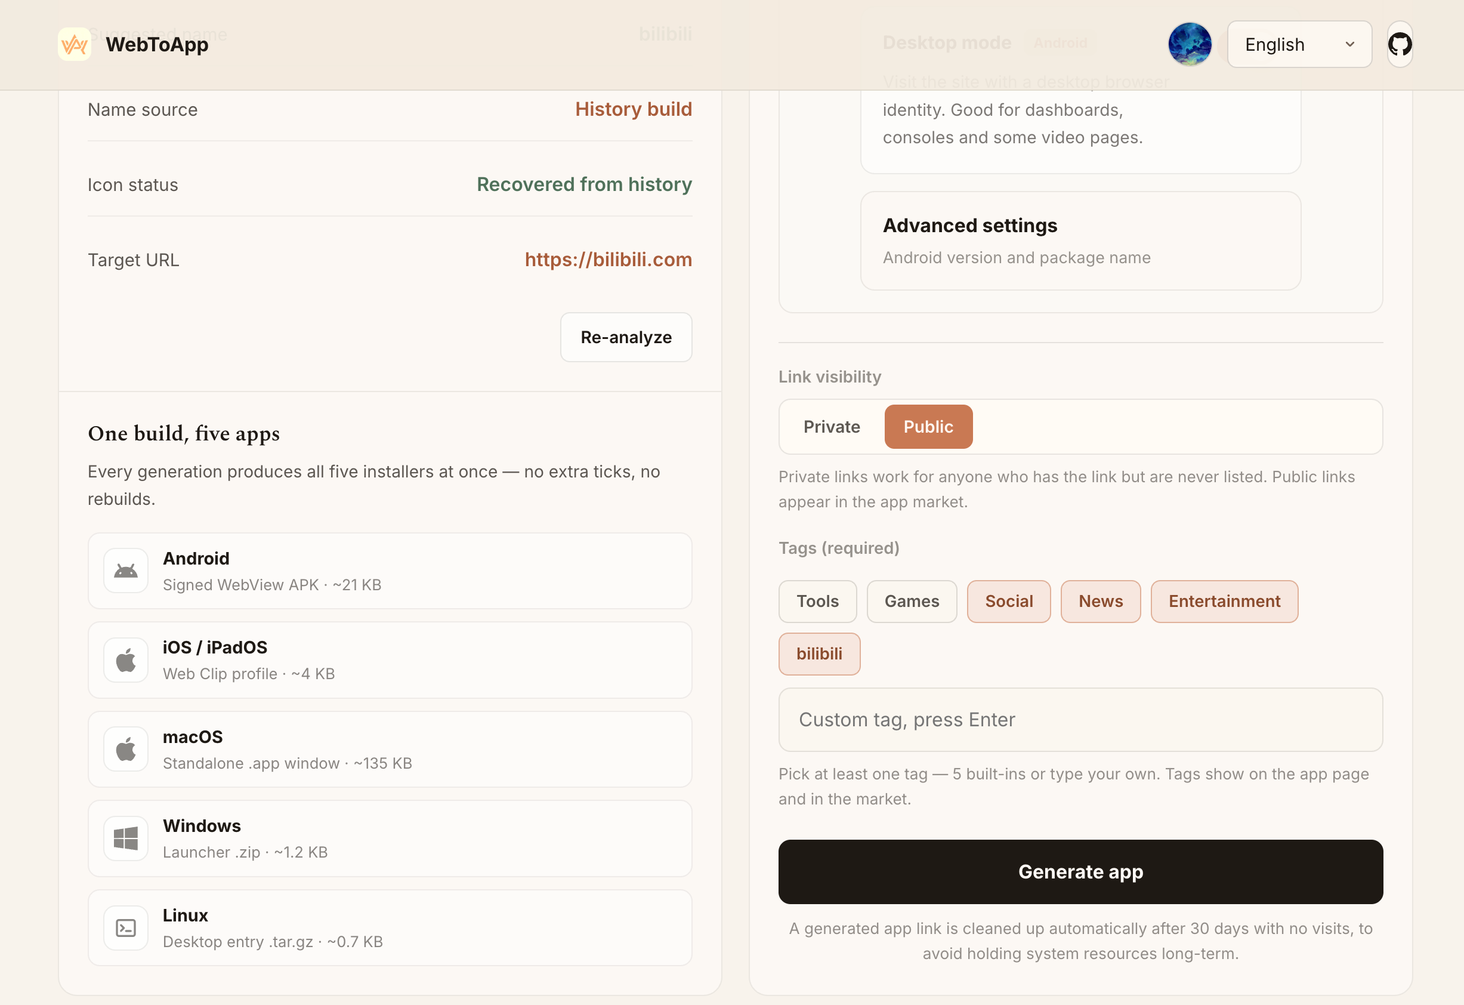Deselect the Social tag
Screen dimensions: 1464x1005
pos(1009,601)
